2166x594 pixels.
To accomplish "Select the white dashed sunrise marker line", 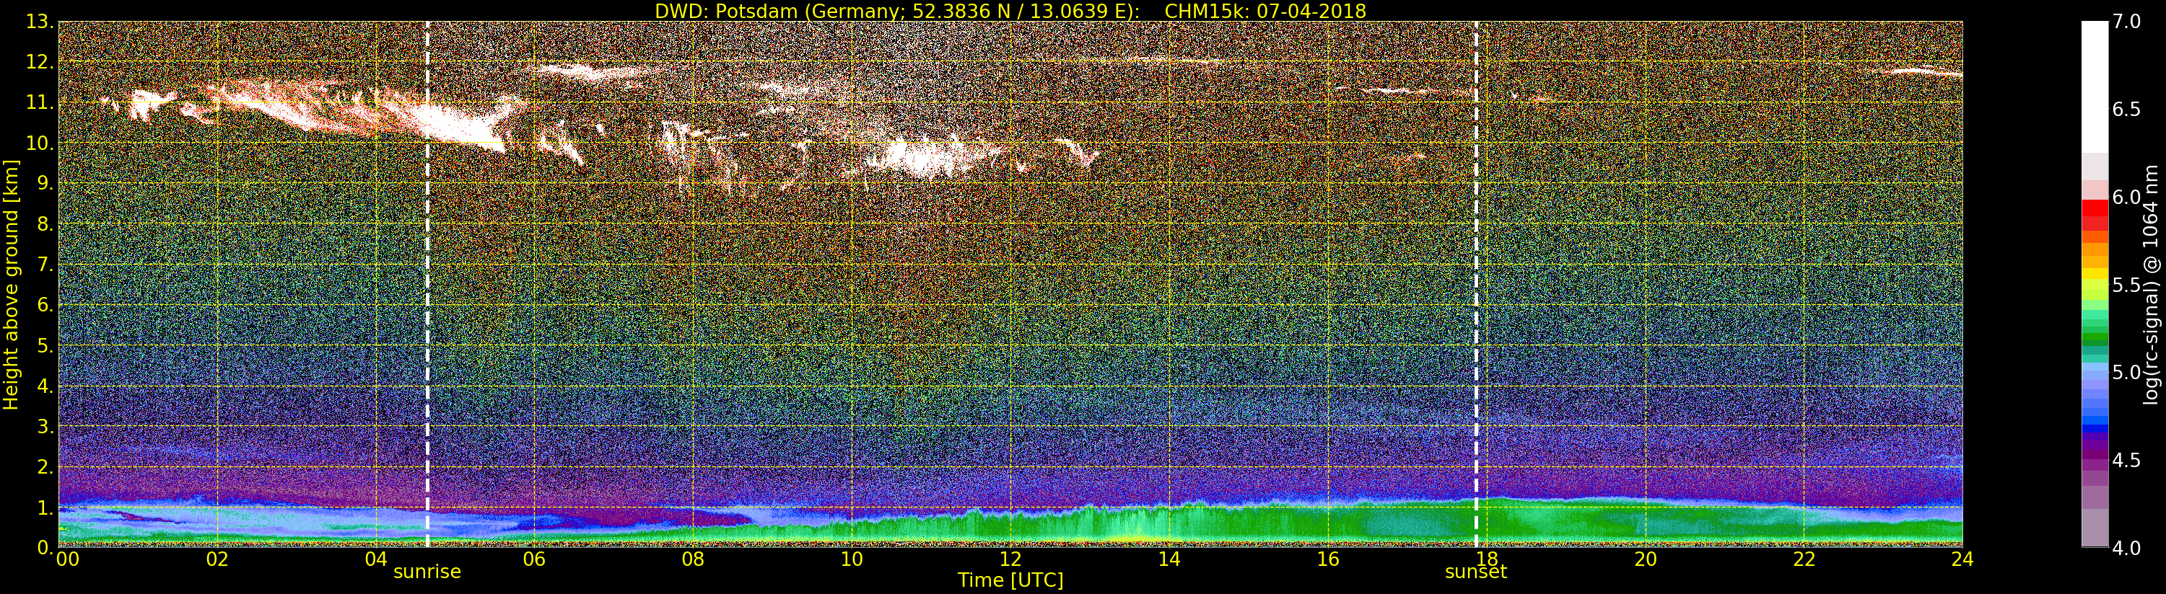I will click(x=427, y=284).
